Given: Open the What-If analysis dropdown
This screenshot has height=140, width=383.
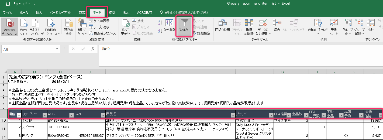Looking at the screenshot, I should (318, 34).
